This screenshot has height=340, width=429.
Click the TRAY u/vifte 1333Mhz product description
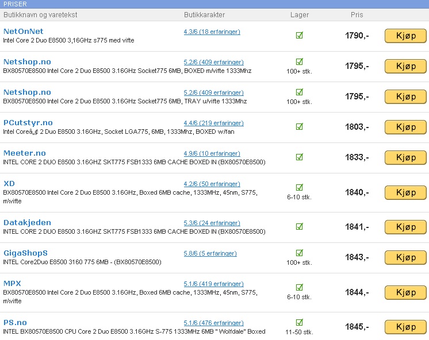click(125, 102)
